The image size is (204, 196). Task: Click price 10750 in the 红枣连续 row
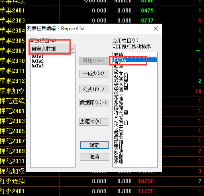[146, 181]
